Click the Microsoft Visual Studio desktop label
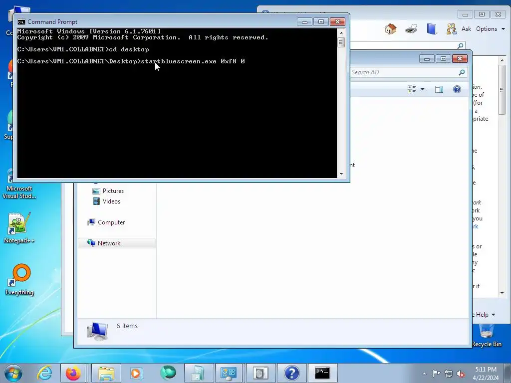 (x=19, y=192)
